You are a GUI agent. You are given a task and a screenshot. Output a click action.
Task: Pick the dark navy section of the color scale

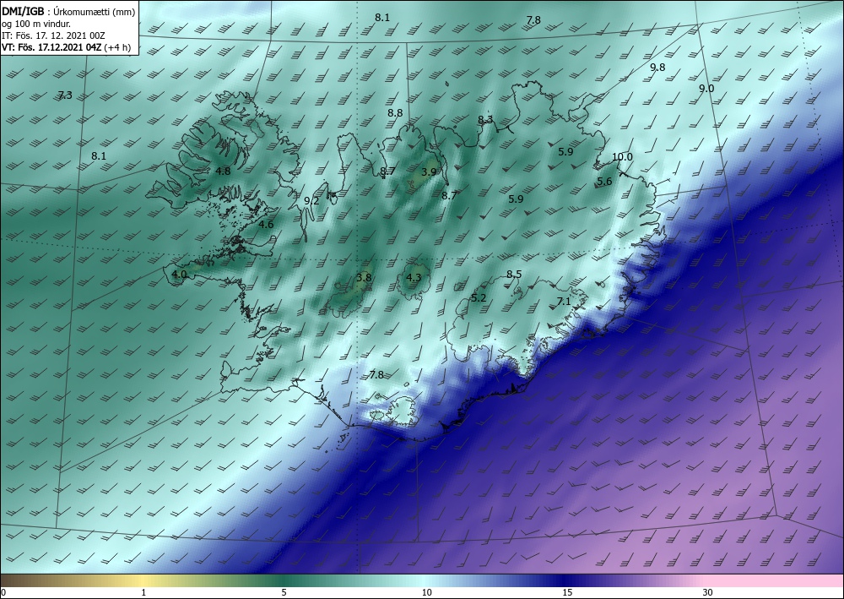click(x=565, y=580)
